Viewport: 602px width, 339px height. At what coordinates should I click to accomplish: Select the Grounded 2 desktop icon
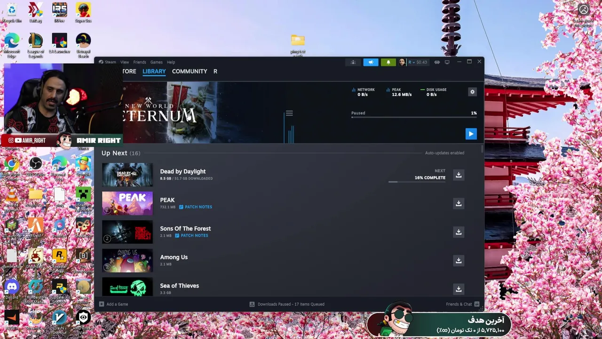(36, 259)
